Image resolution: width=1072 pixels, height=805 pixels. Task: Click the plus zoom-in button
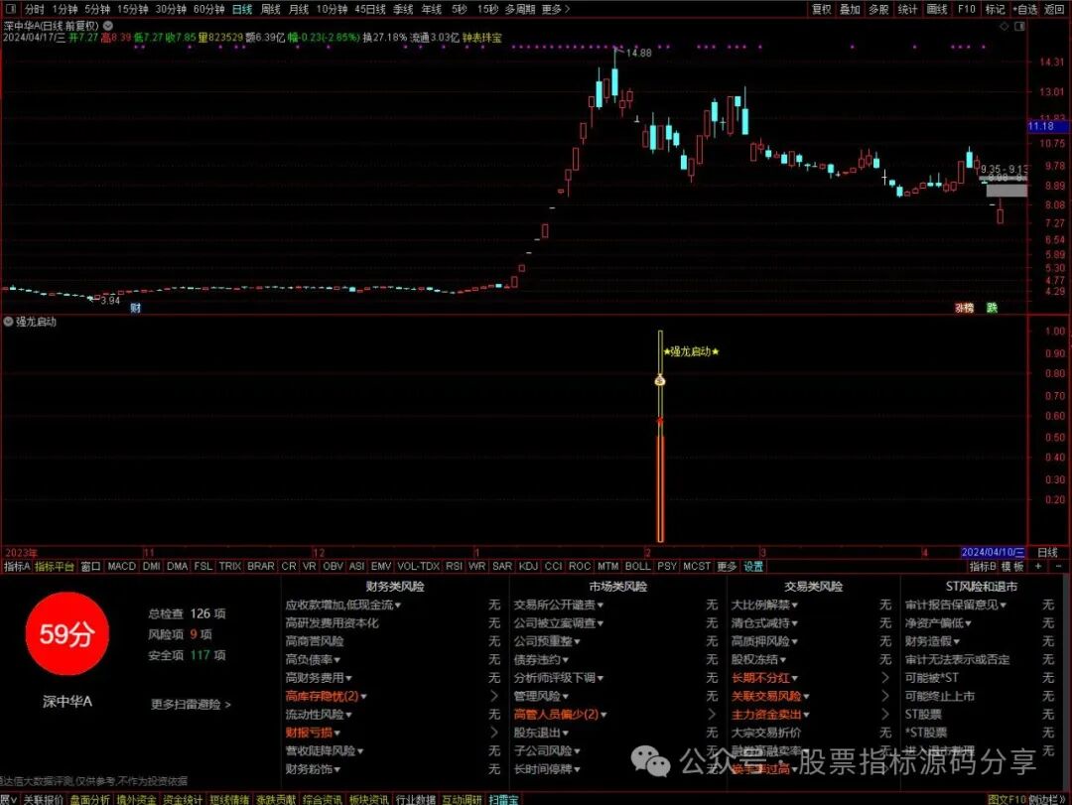point(1038,567)
